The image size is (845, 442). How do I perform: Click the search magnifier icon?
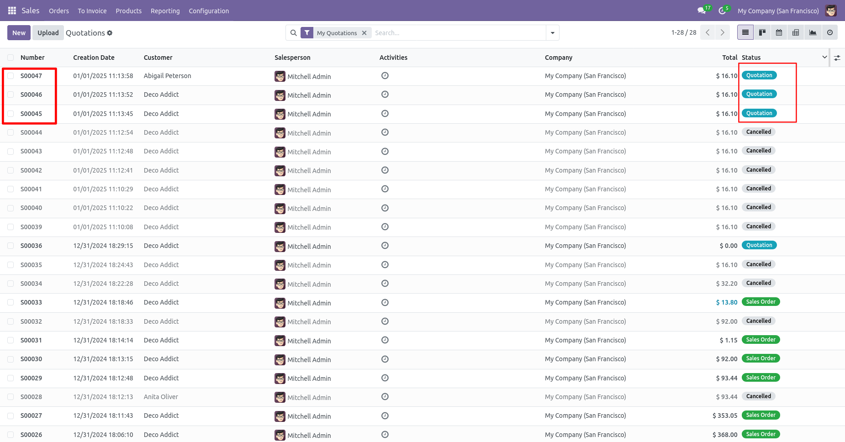click(294, 33)
